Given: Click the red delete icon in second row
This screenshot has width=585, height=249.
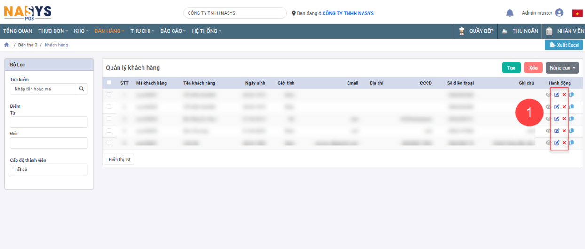Looking at the screenshot, I should tap(564, 107).
